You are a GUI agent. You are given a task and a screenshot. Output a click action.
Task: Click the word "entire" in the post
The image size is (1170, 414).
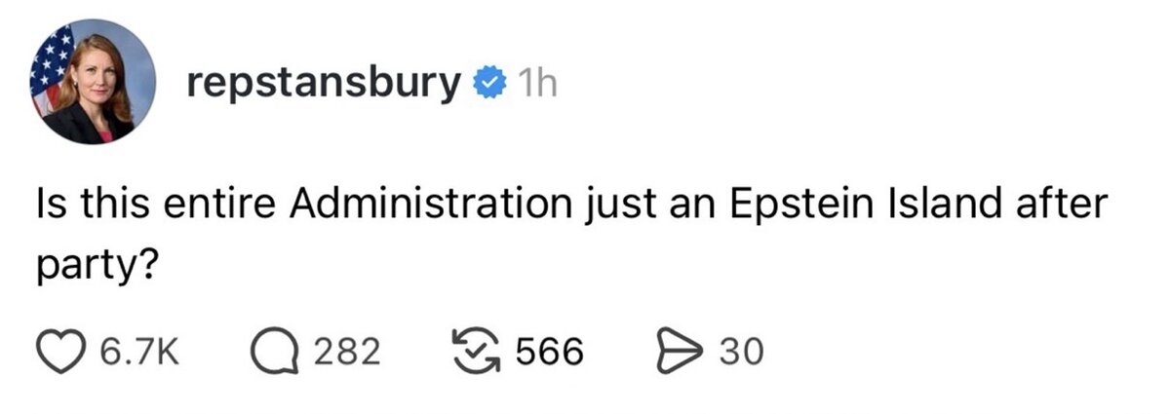[216, 207]
